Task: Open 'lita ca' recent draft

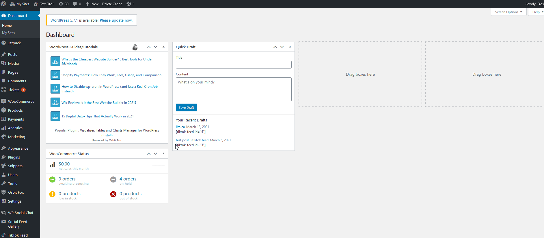Action: pyautogui.click(x=180, y=127)
